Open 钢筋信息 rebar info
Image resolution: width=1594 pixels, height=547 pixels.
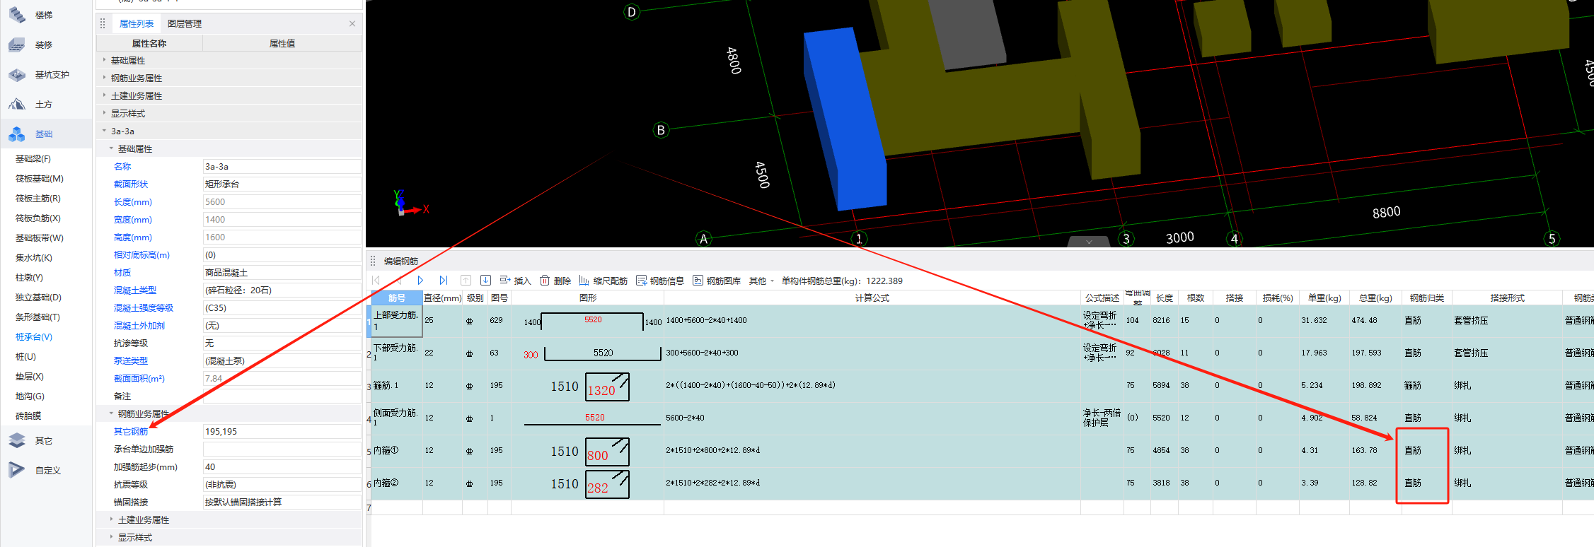[660, 281]
